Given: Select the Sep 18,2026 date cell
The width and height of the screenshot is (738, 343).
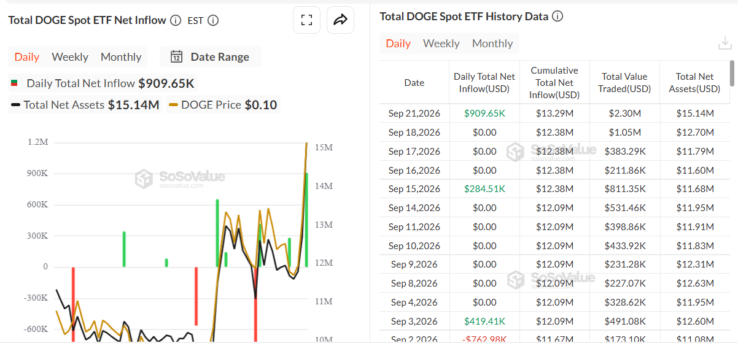Looking at the screenshot, I should (414, 133).
